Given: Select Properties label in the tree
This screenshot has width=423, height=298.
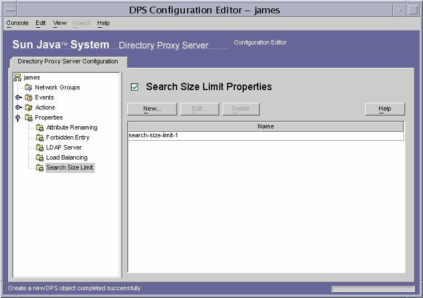Looking at the screenshot, I should (49, 117).
